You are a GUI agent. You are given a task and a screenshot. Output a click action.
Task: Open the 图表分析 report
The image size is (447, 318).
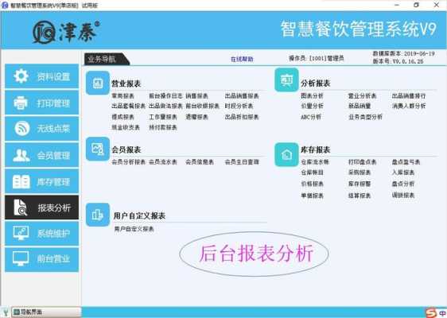point(312,95)
